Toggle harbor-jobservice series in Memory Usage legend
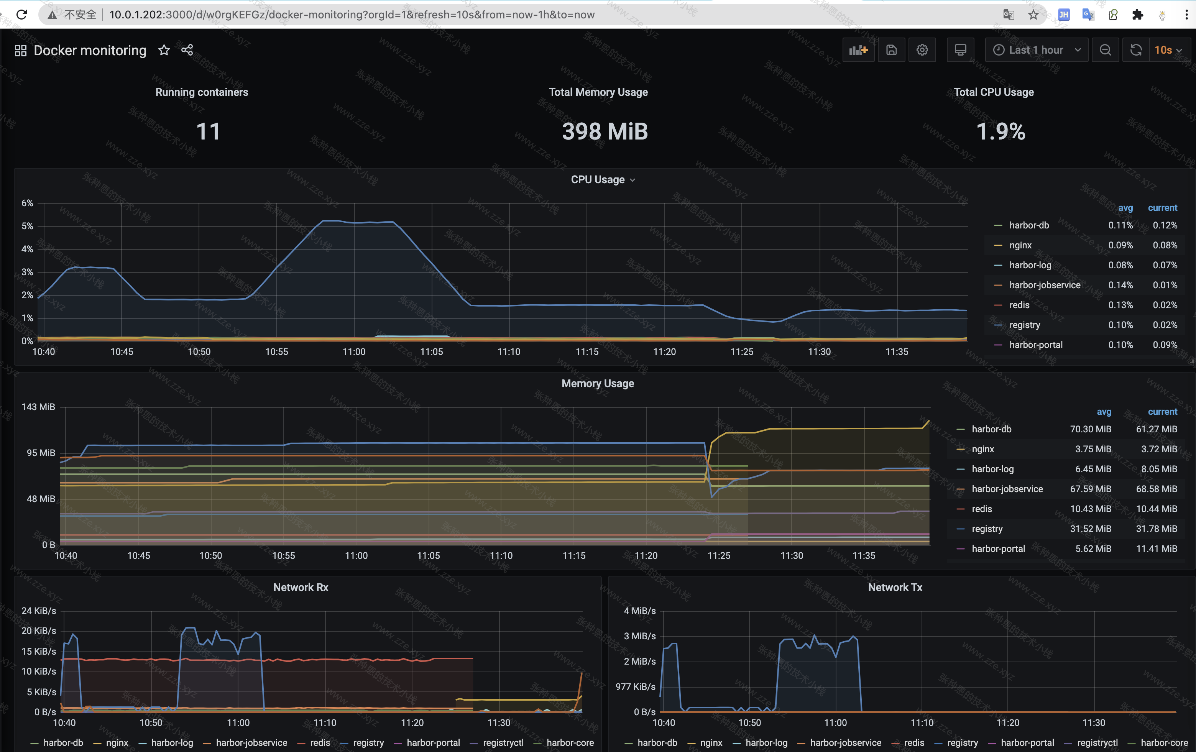Screen dimensions: 1196x752 click(1007, 489)
